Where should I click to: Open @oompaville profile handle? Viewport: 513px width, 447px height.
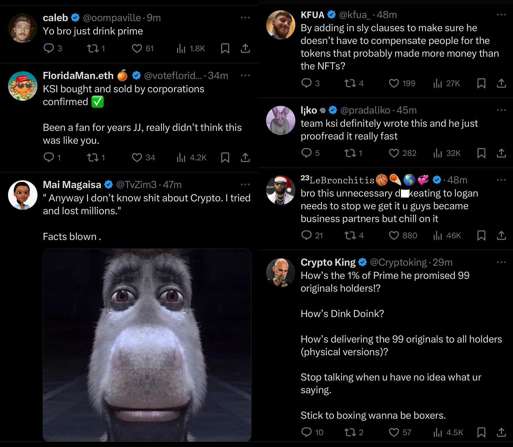[x=112, y=18]
